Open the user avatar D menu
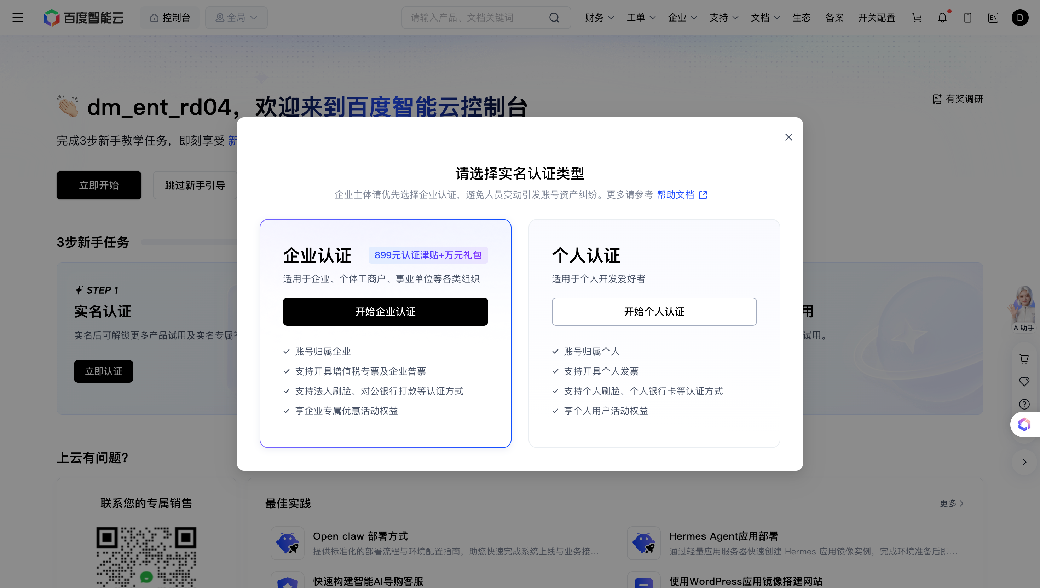The height and width of the screenshot is (588, 1040). [1020, 18]
